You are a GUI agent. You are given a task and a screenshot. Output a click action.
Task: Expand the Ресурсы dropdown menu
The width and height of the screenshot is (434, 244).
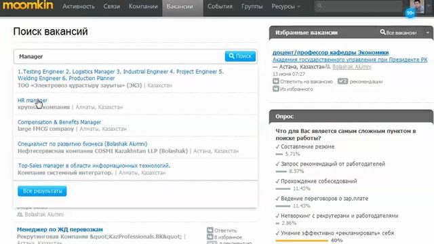286,6
